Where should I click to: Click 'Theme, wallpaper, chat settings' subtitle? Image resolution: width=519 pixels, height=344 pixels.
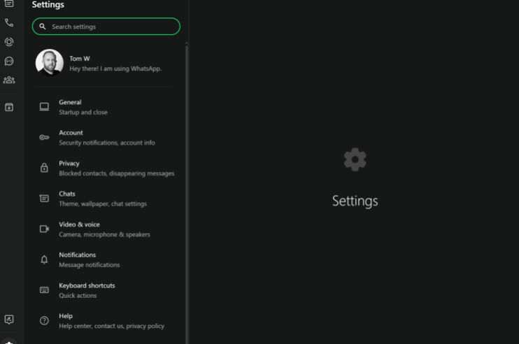click(103, 203)
